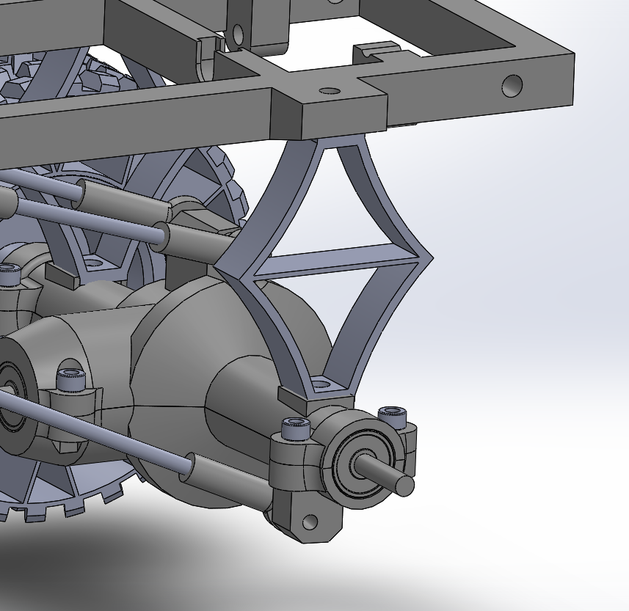Screen dimensions: 629x611
Task: Click the left cap screw on axle clamp
Action: click(296, 429)
